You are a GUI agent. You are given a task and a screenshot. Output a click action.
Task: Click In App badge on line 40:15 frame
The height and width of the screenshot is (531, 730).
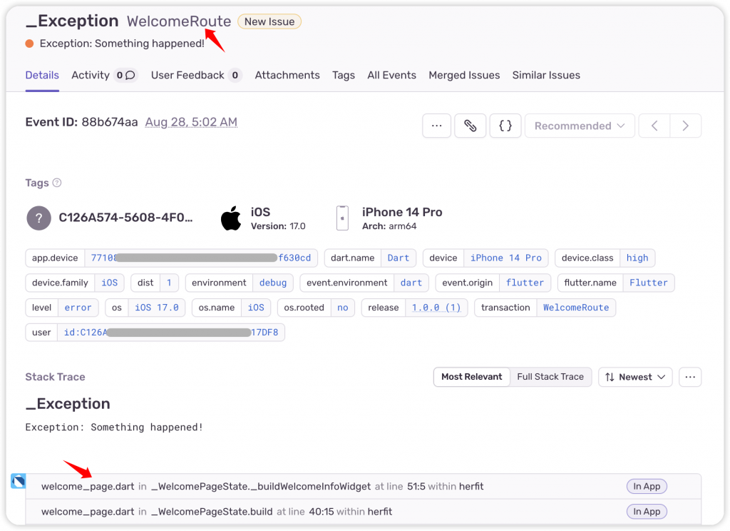coord(646,512)
